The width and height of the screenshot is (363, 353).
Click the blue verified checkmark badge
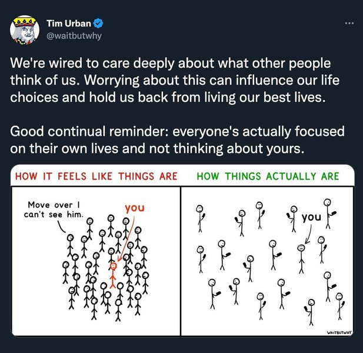100,24
